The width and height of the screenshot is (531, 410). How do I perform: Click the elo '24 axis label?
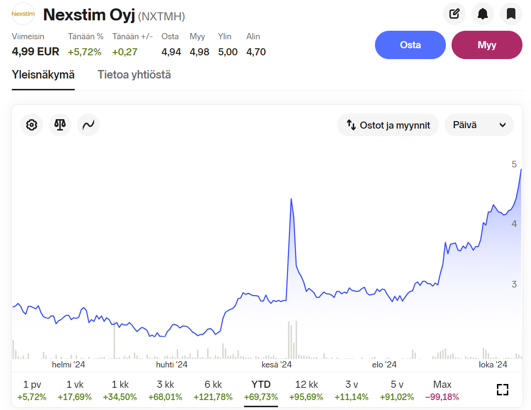384,365
